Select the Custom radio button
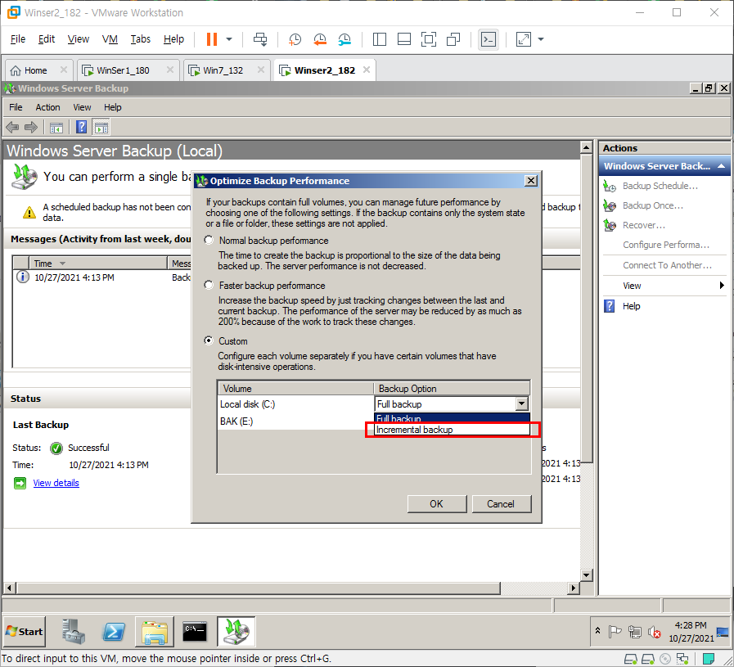This screenshot has width=734, height=667. tap(209, 340)
